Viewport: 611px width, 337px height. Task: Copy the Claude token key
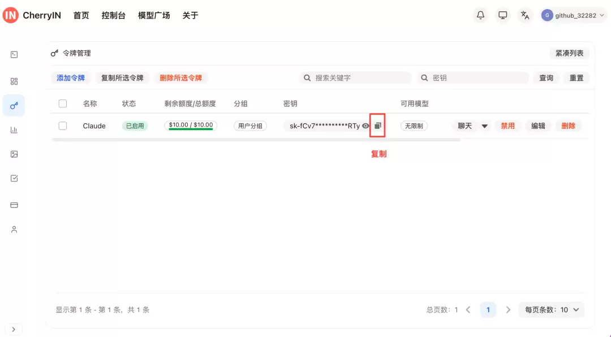coord(377,126)
